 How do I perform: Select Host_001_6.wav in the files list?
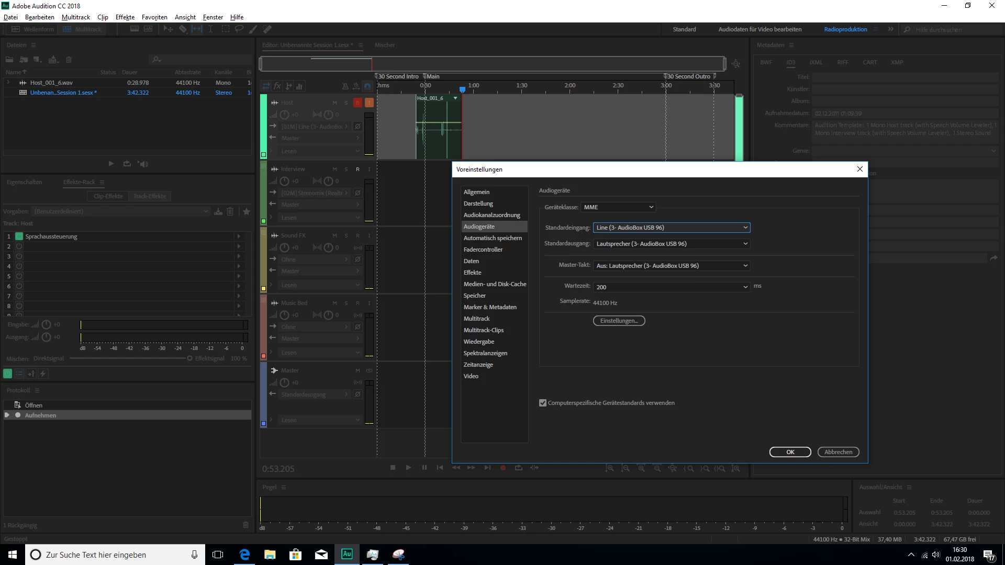pyautogui.click(x=51, y=83)
